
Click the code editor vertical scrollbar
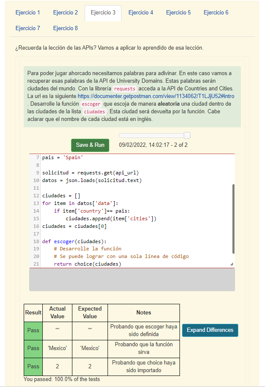coord(233,219)
